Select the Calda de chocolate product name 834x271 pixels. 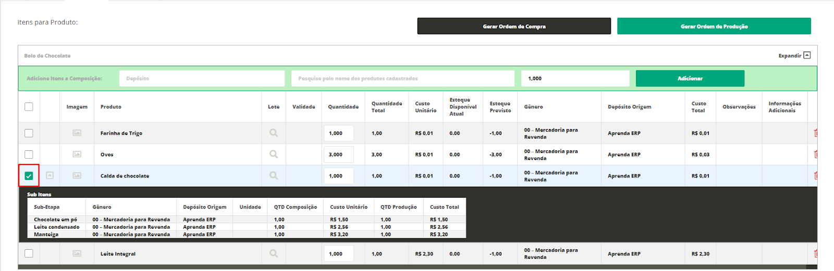125,176
